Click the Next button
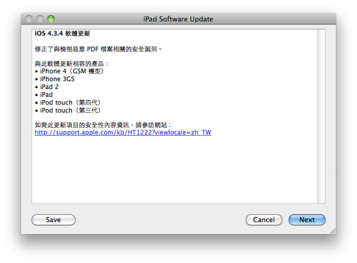Viewport: 357px width, 263px height. point(307,220)
